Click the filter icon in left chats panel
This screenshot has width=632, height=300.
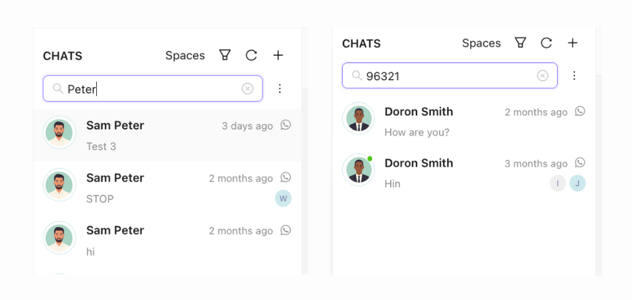(x=225, y=55)
